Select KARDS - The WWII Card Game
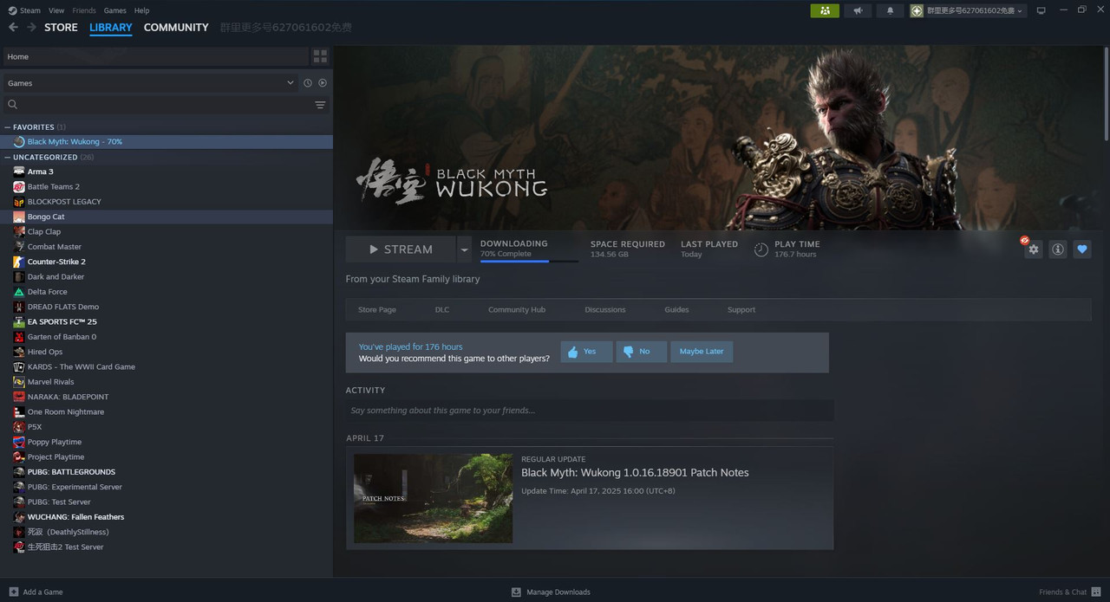1110x602 pixels. tap(166, 366)
